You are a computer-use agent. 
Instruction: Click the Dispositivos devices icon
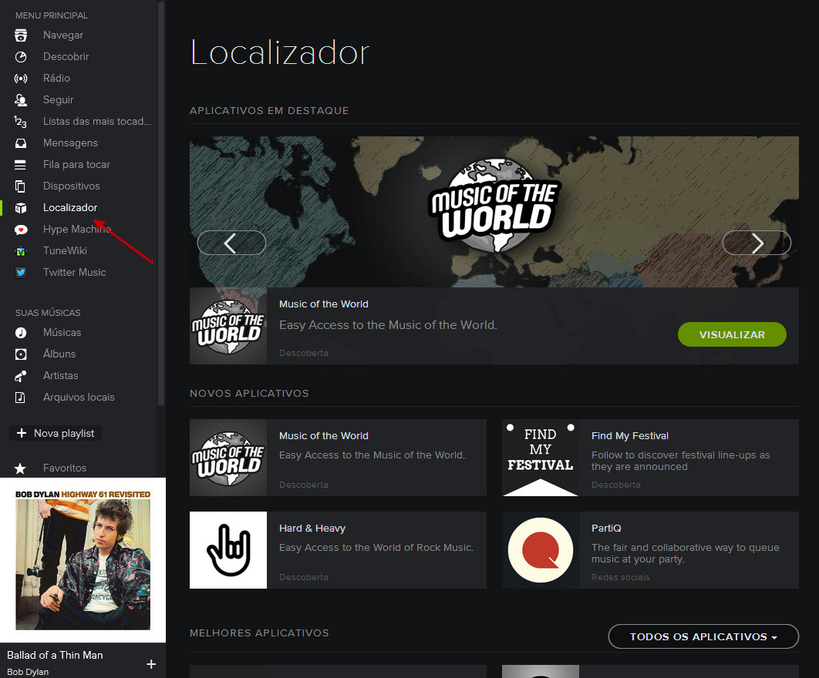point(21,186)
